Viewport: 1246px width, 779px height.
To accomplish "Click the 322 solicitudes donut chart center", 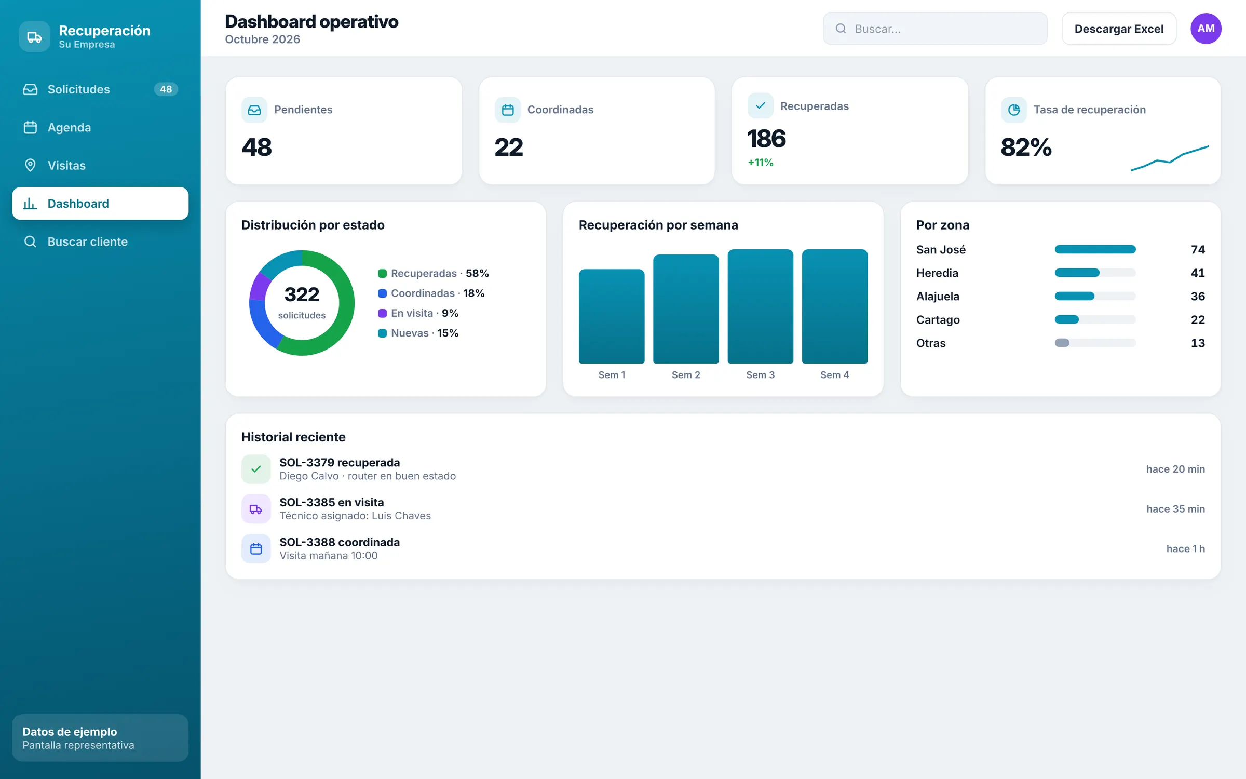I will click(302, 303).
